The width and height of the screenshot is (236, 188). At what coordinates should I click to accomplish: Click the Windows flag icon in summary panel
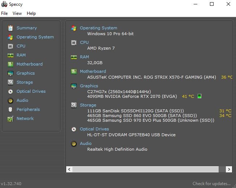pos(74,28)
